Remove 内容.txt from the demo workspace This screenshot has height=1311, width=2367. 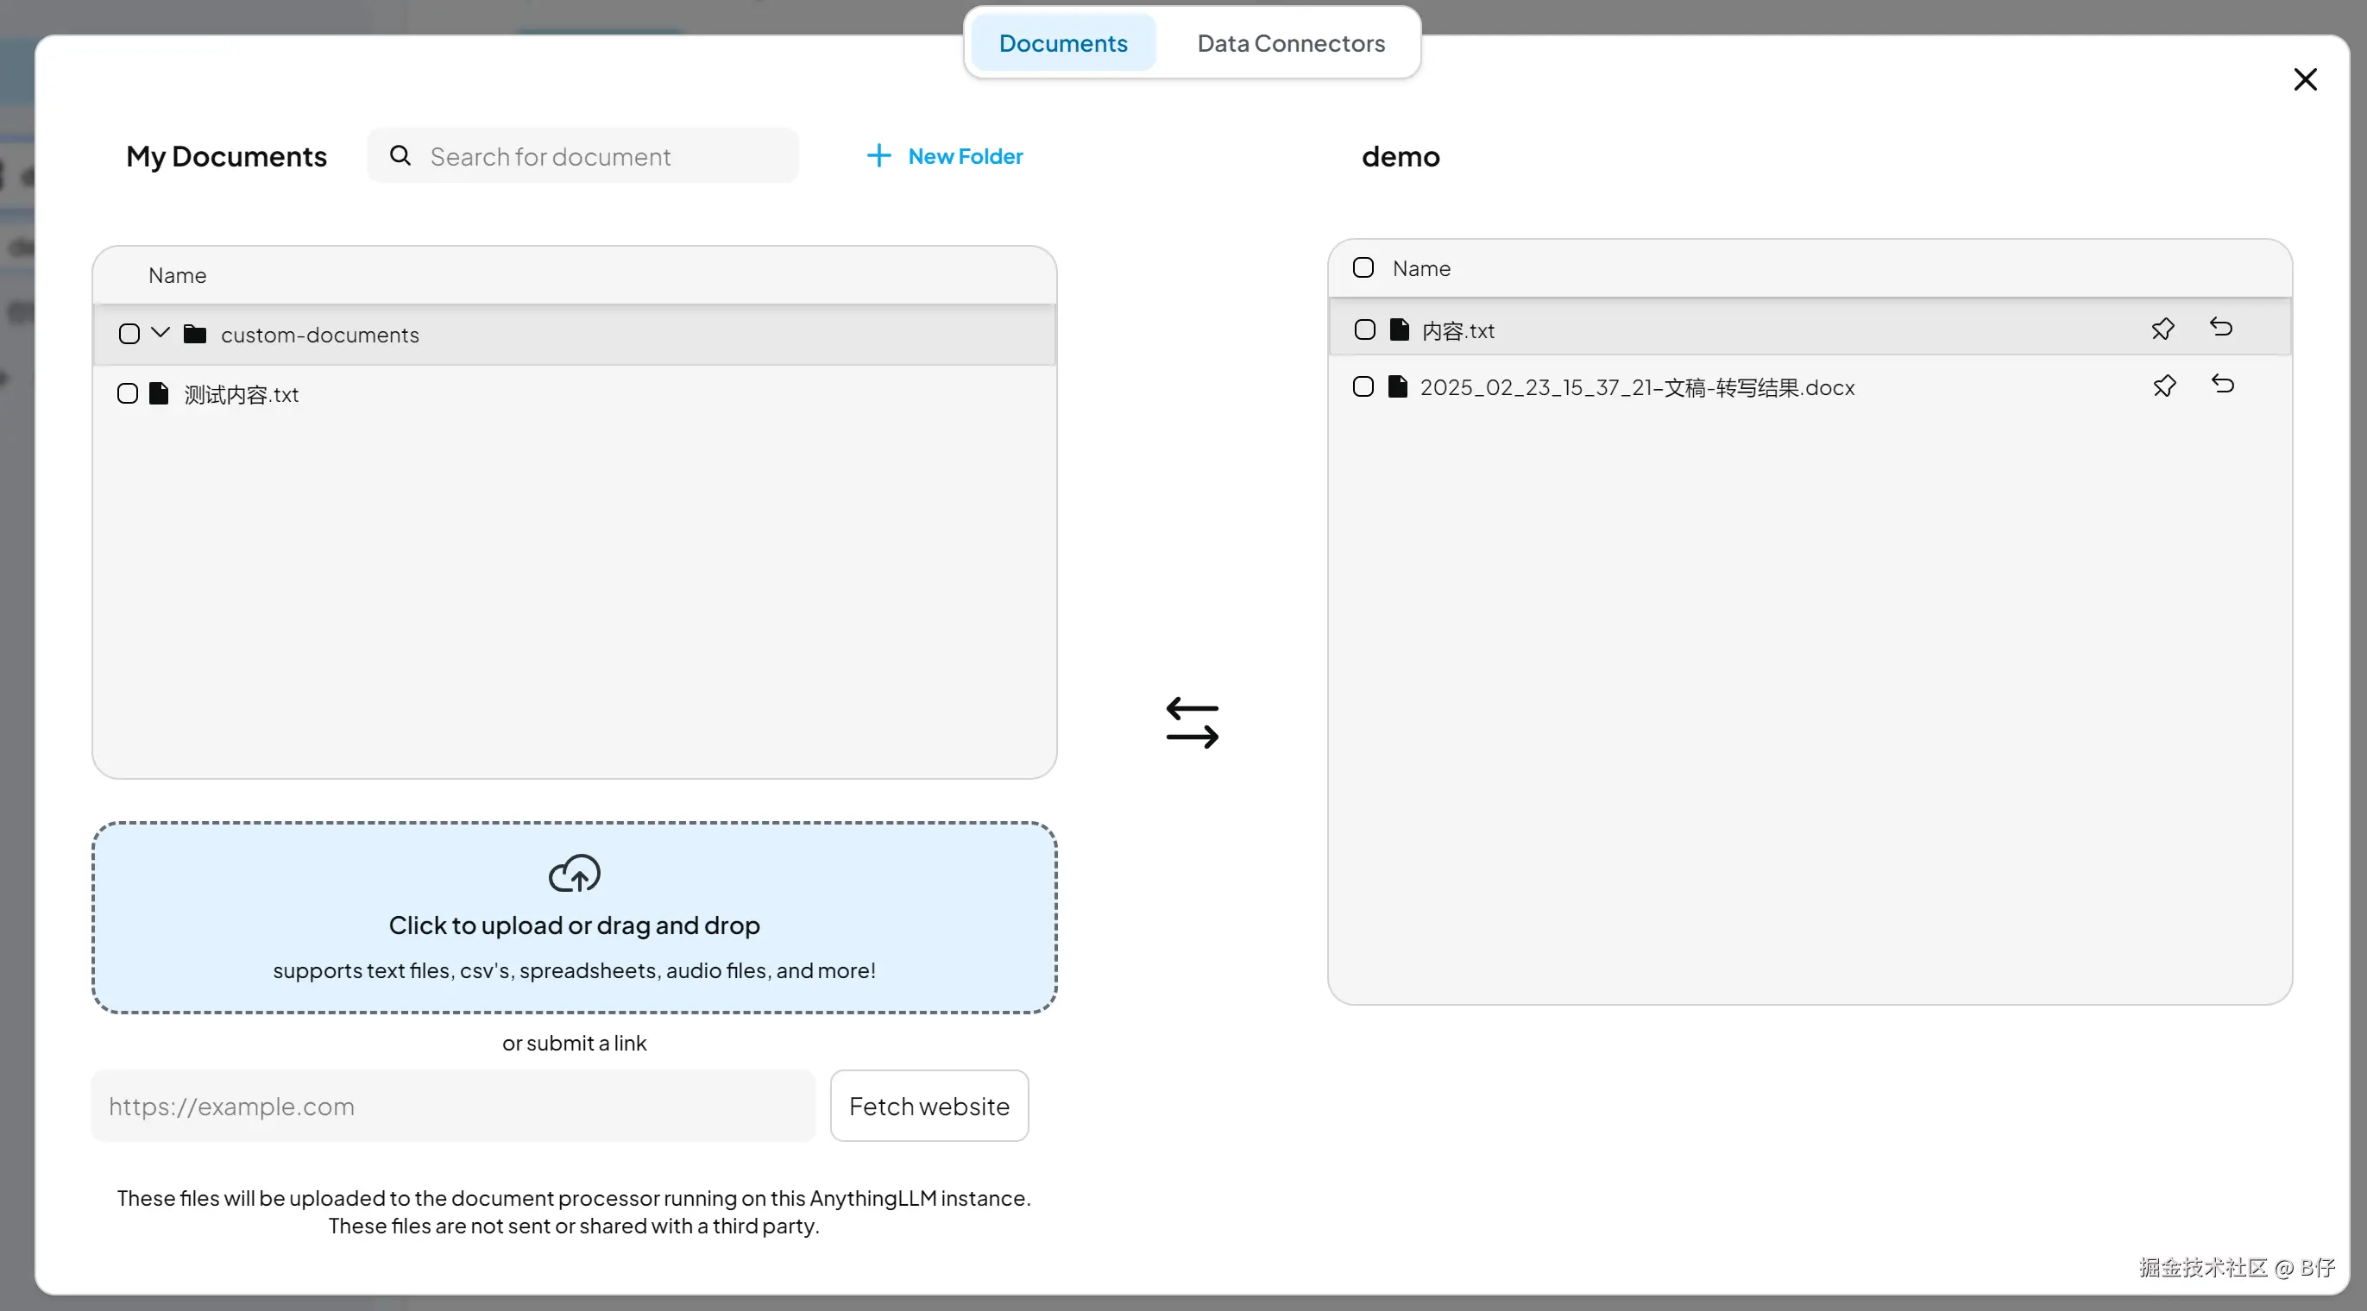point(2221,327)
